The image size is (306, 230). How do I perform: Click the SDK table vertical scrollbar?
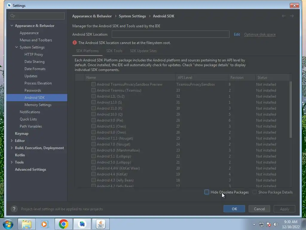(291, 110)
